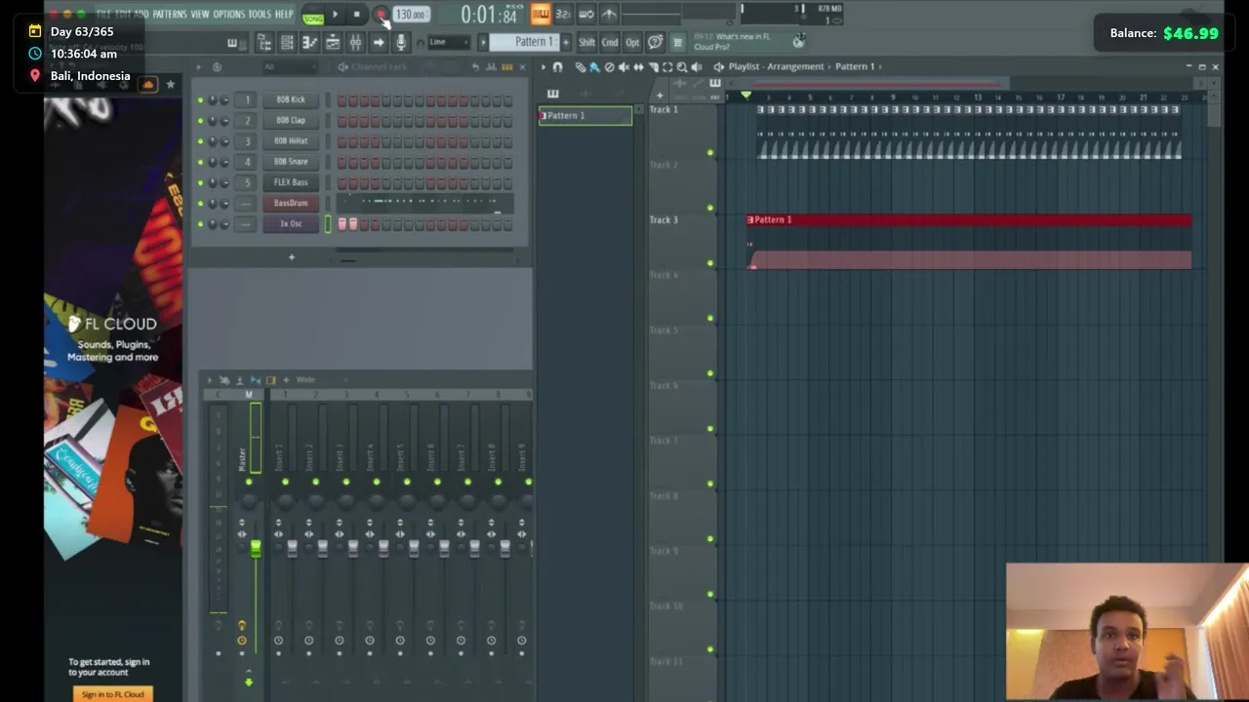Stop playback with the stop button
The image size is (1249, 702).
pos(357,15)
